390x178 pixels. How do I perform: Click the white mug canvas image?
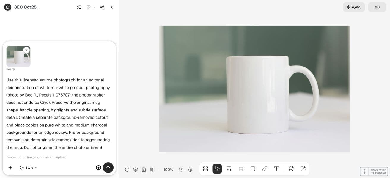(x=254, y=89)
